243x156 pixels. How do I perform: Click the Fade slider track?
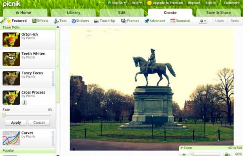[x=27, y=115]
